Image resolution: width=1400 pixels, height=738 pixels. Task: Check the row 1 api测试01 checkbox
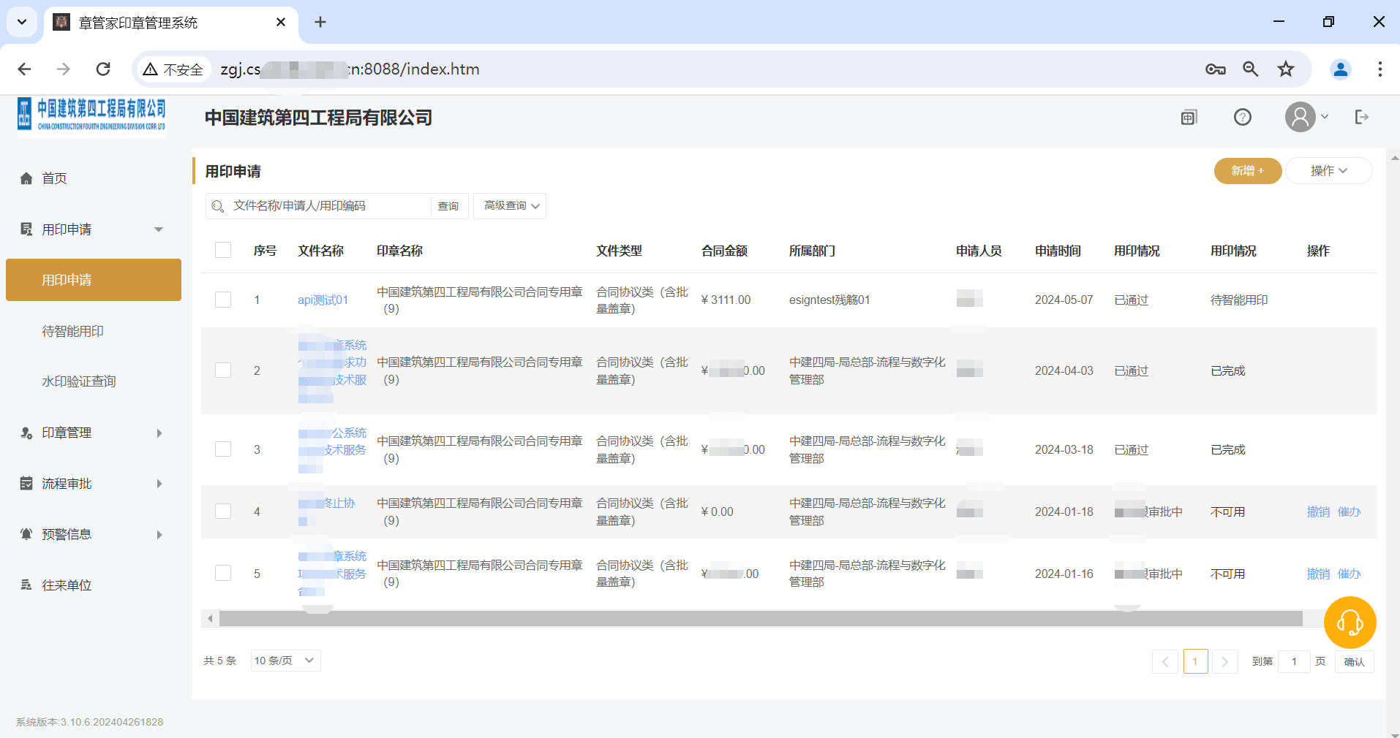pyautogui.click(x=223, y=300)
